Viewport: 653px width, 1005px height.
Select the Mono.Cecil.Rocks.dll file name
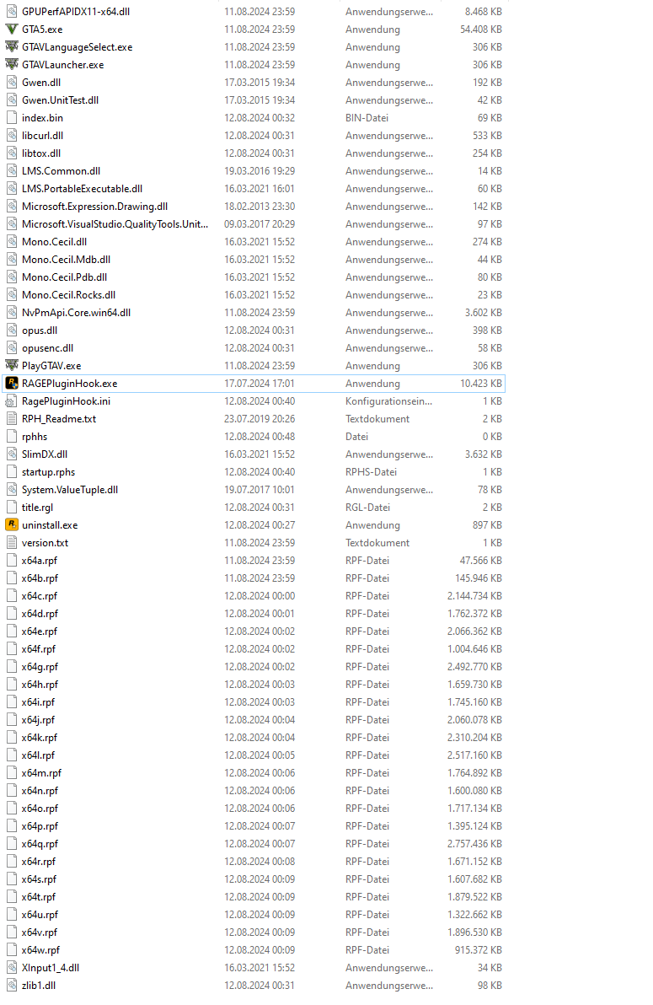click(68, 295)
